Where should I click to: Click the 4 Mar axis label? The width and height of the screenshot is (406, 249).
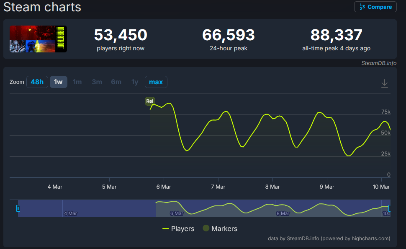(x=55, y=187)
